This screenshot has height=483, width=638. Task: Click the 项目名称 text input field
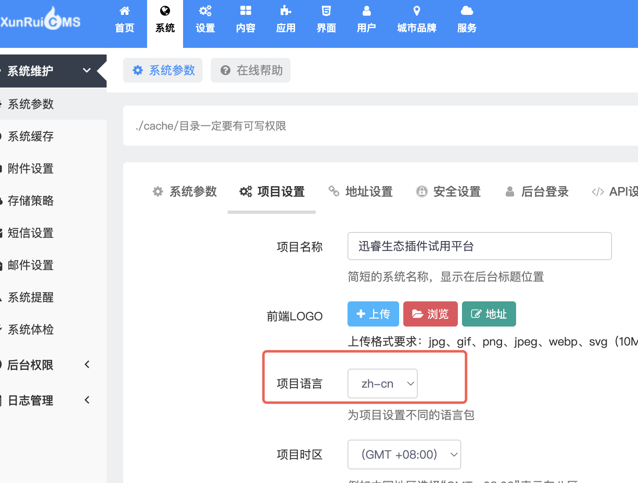coord(480,246)
